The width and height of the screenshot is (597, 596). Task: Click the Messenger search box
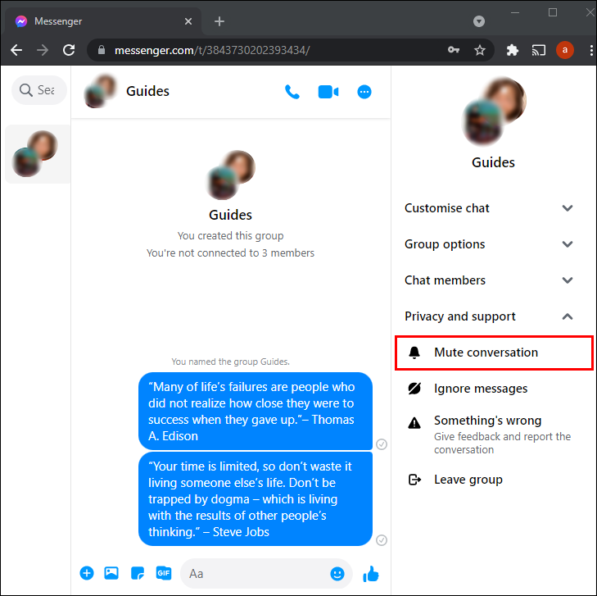[x=39, y=90]
